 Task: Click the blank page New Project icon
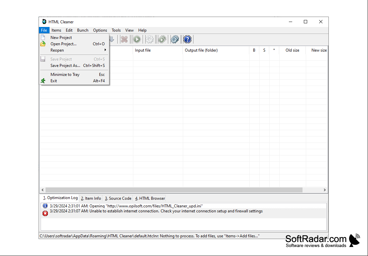(x=43, y=37)
